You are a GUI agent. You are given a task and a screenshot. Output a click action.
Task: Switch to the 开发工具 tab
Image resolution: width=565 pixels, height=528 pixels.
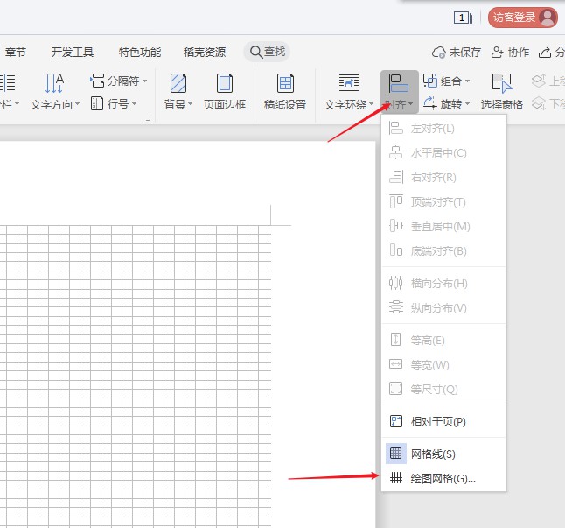pos(73,53)
